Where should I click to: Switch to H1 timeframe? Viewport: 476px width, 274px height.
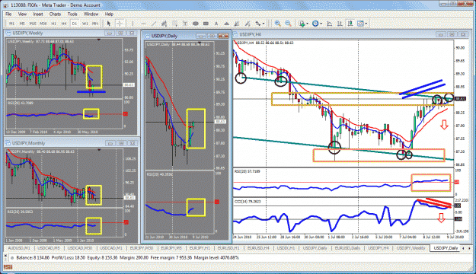[54, 24]
